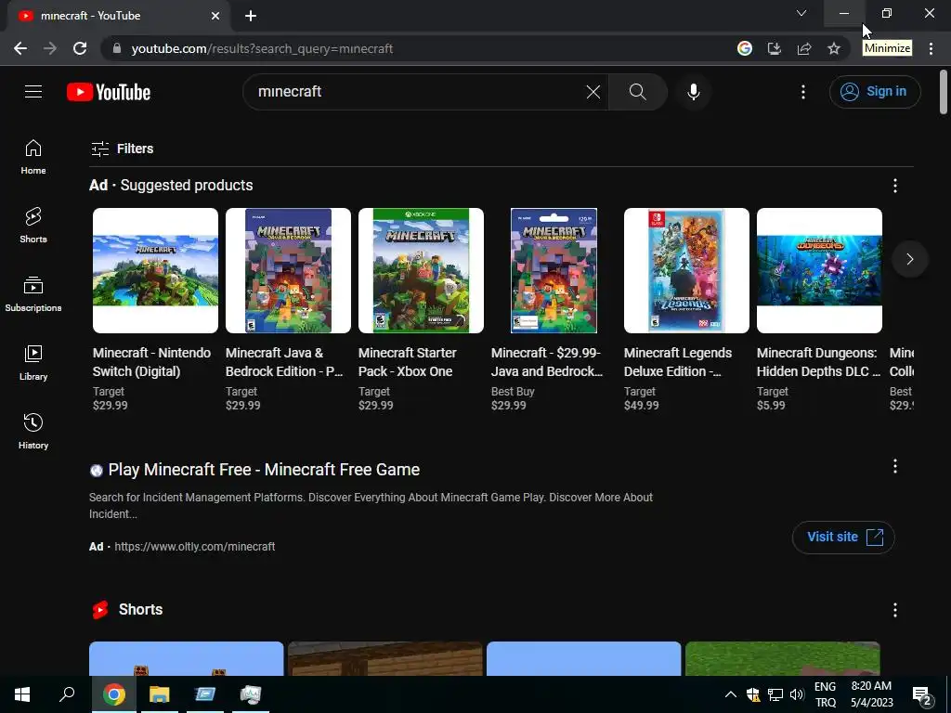Open Library in the sidebar
951x713 pixels.
(x=33, y=363)
